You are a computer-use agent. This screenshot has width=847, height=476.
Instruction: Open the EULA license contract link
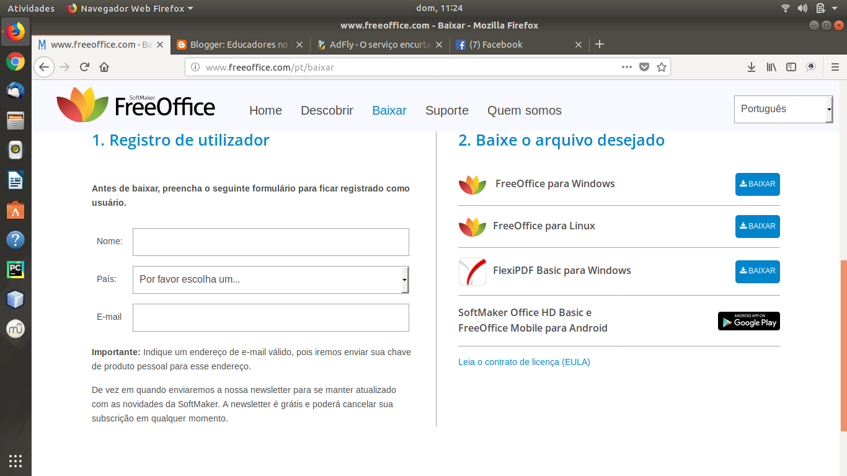[x=524, y=362]
